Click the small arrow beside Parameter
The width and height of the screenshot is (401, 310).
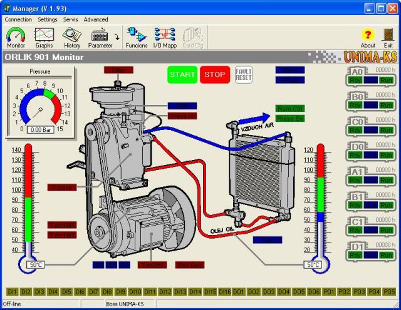coord(117,37)
